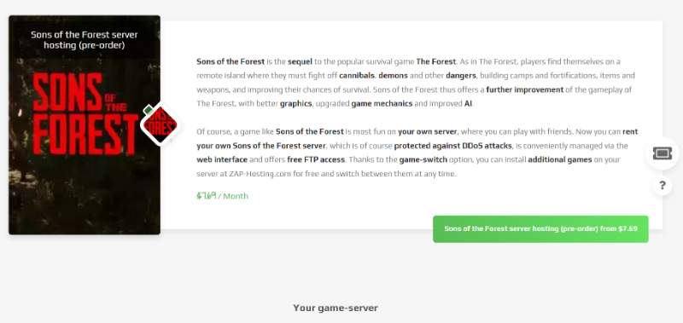Click the Sons of the Forest pre-order button
Image resolution: width=683 pixels, height=323 pixels.
[x=540, y=228]
